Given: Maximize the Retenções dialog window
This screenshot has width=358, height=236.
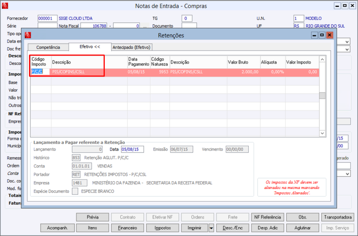Looking at the screenshot, I should (322, 35).
